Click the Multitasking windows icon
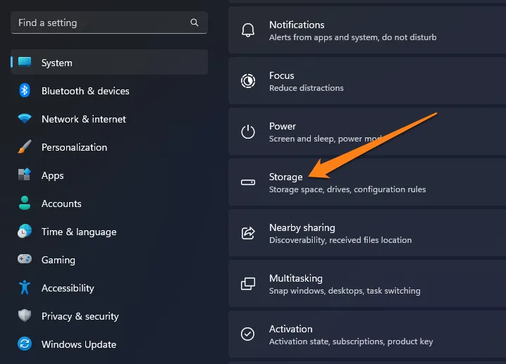The image size is (506, 364). click(x=248, y=284)
